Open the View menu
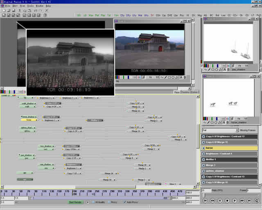This screenshot has width=262, height=210. (x=23, y=6)
